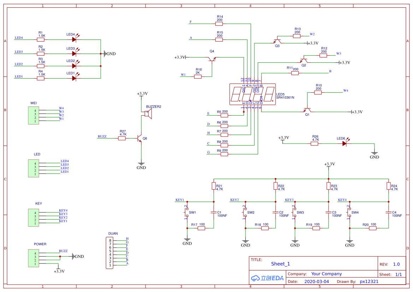Image resolution: width=413 pixels, height=292 pixels.
Task: Select resistor R16 2K
Action: pyautogui.click(x=198, y=77)
